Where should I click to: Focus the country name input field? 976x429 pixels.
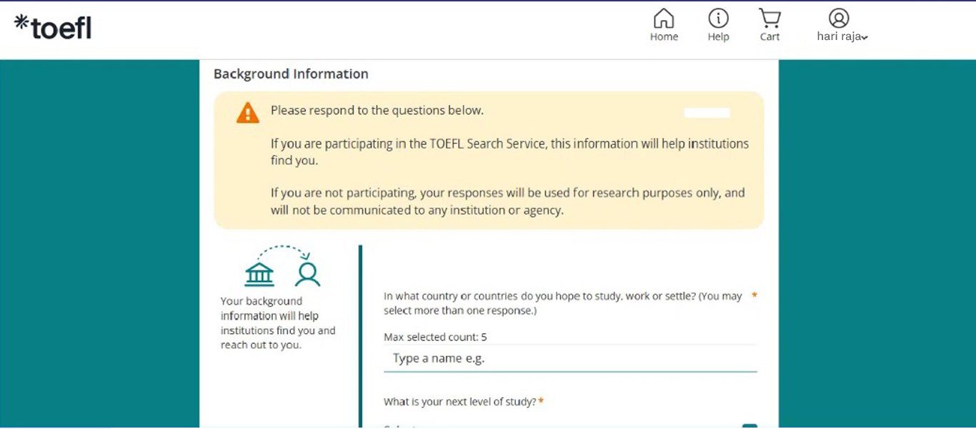(570, 358)
